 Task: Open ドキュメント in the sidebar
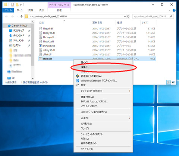click(18, 41)
